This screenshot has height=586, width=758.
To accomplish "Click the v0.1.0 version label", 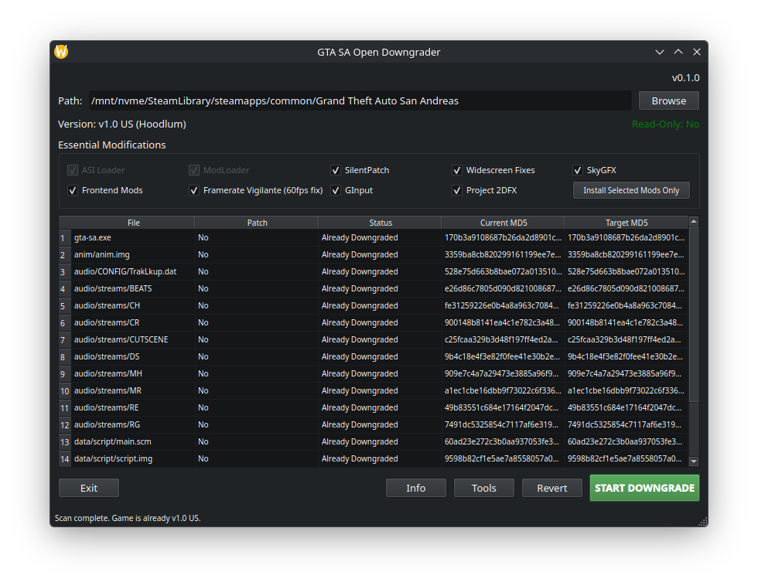I will (685, 77).
